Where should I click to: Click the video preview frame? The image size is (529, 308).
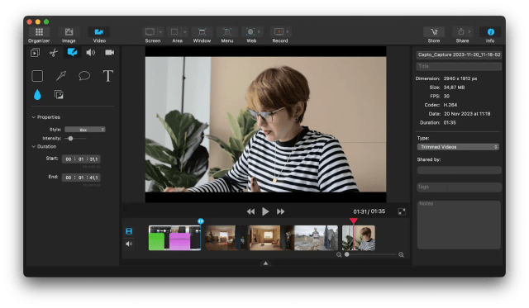[265, 125]
